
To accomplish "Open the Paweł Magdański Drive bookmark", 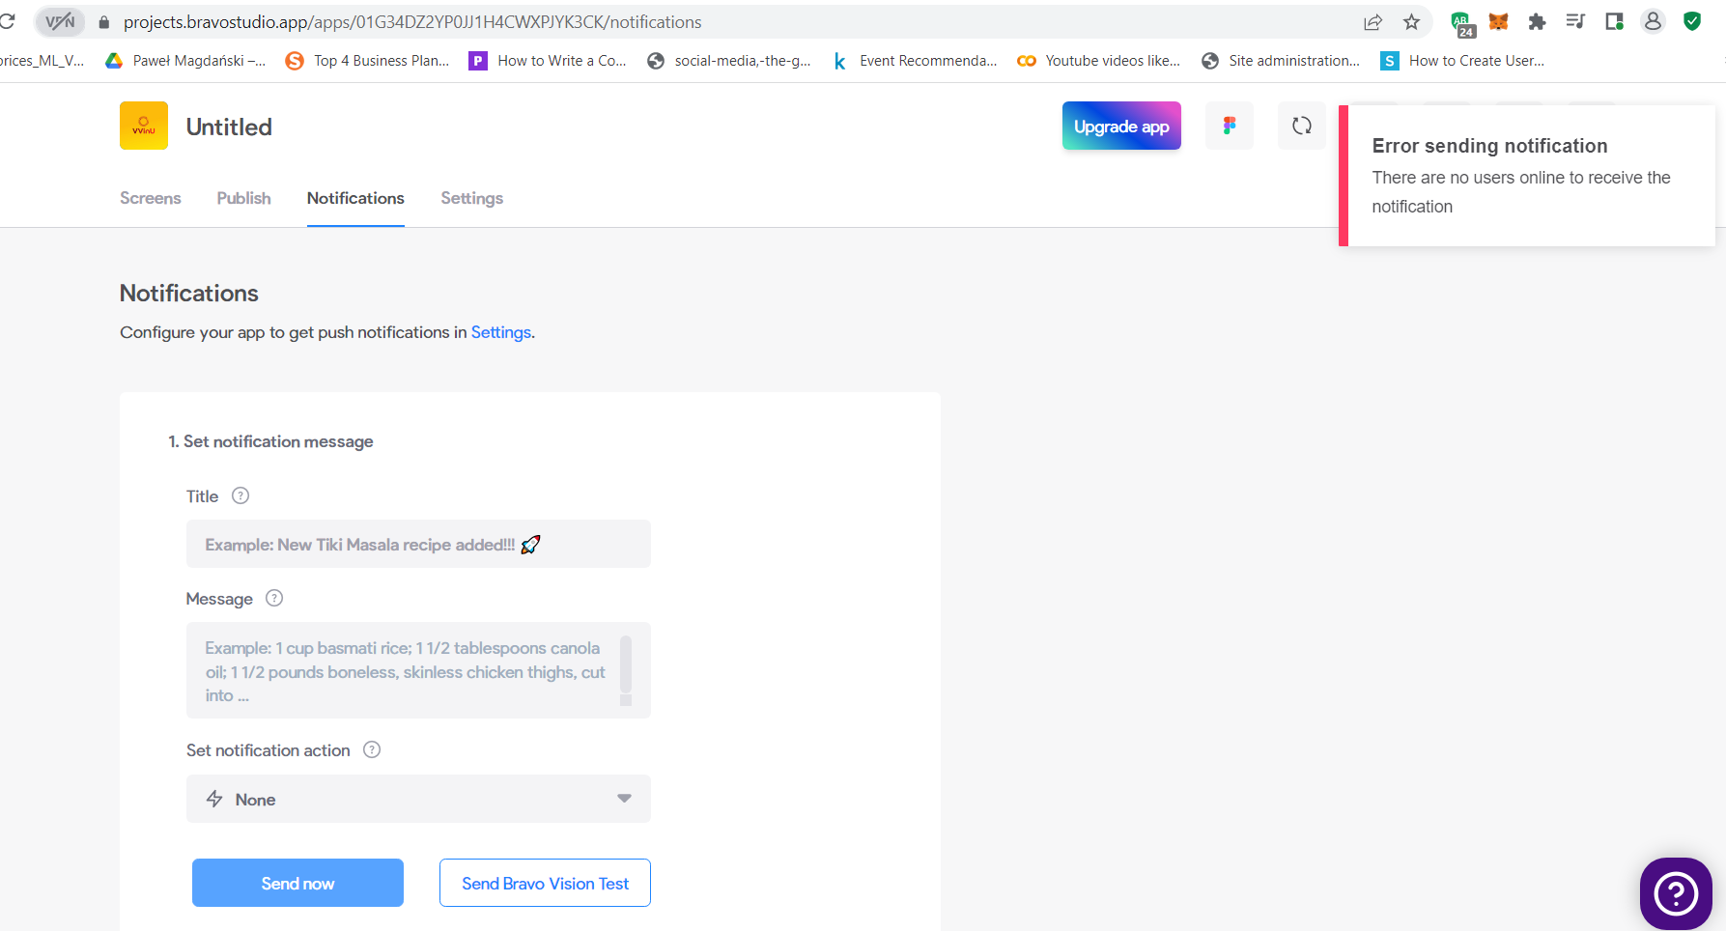I will (185, 61).
